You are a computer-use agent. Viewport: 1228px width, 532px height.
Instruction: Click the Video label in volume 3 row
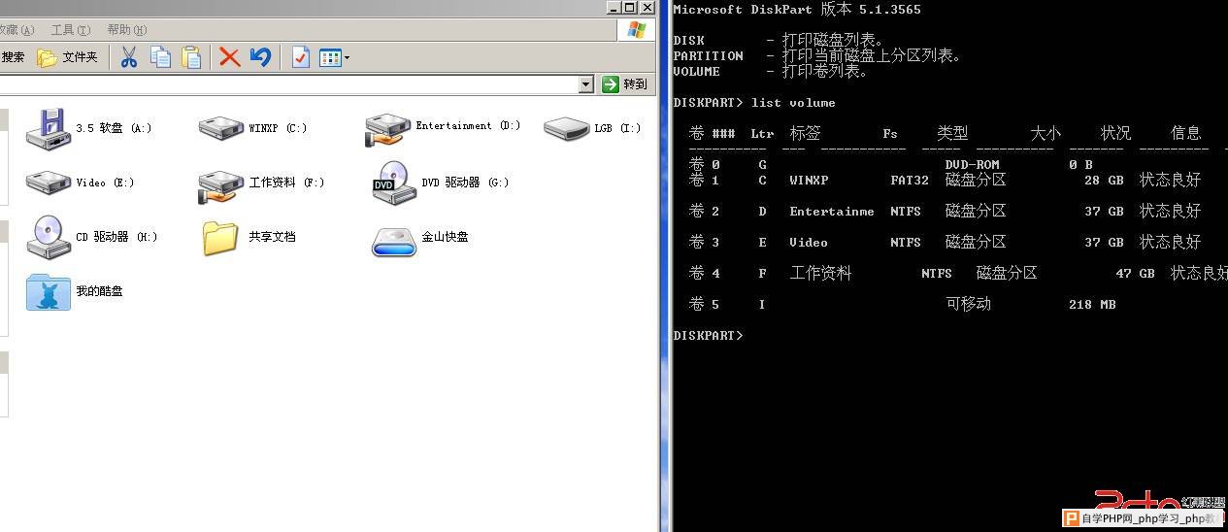(809, 242)
